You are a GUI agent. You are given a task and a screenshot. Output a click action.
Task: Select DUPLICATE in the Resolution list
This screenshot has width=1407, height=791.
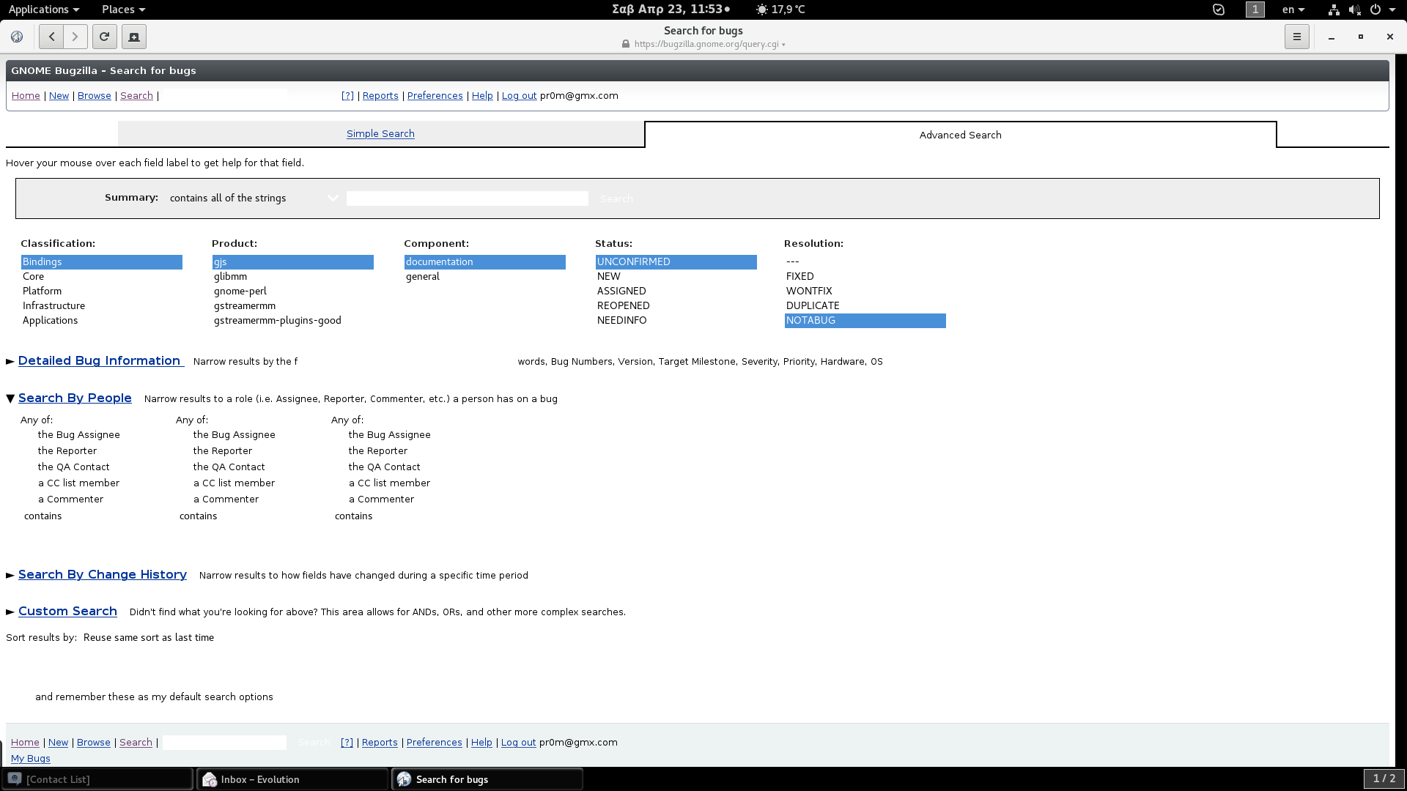865,305
